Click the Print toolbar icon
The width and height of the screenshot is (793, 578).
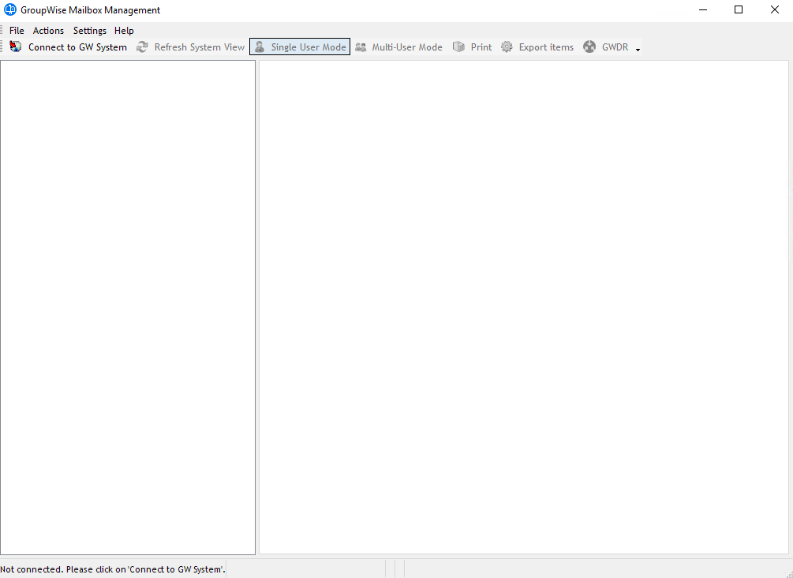pos(458,47)
